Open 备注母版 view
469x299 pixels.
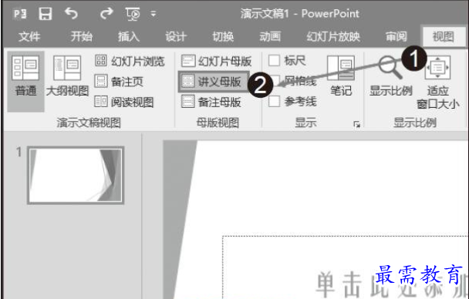point(211,102)
